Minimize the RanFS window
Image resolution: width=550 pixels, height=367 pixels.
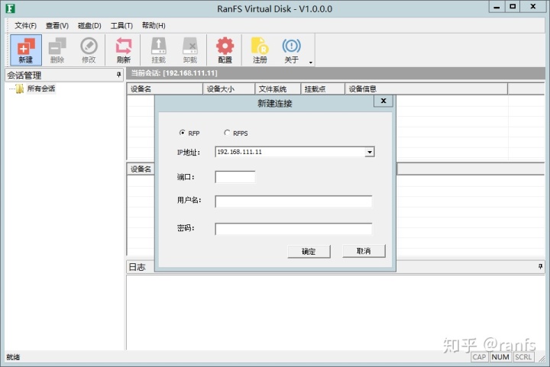[x=497, y=7]
